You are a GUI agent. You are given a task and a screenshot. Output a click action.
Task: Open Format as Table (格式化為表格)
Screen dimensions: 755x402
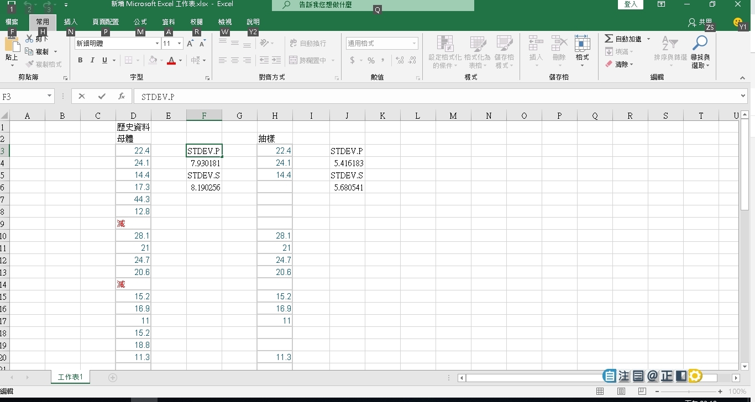(477, 52)
